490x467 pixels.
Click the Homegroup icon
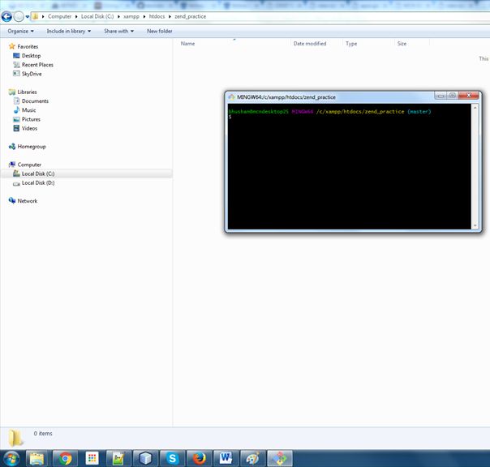12,146
